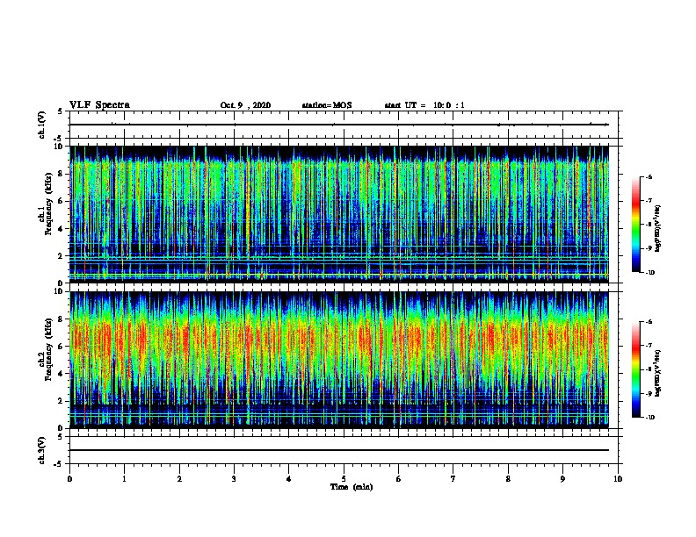696x537 pixels.
Task: Click the 'station=MOS' label
Action: click(327, 105)
